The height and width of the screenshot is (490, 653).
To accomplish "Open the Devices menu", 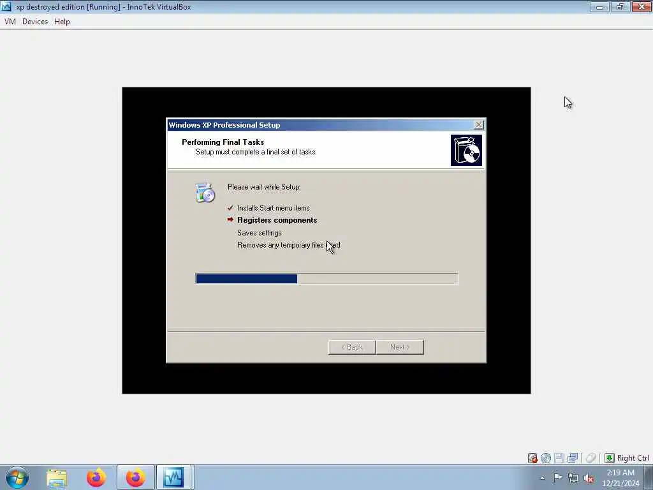I will click(35, 22).
